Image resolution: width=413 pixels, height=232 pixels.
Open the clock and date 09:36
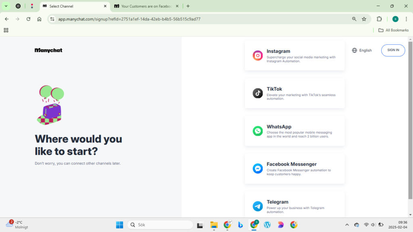[x=398, y=225]
